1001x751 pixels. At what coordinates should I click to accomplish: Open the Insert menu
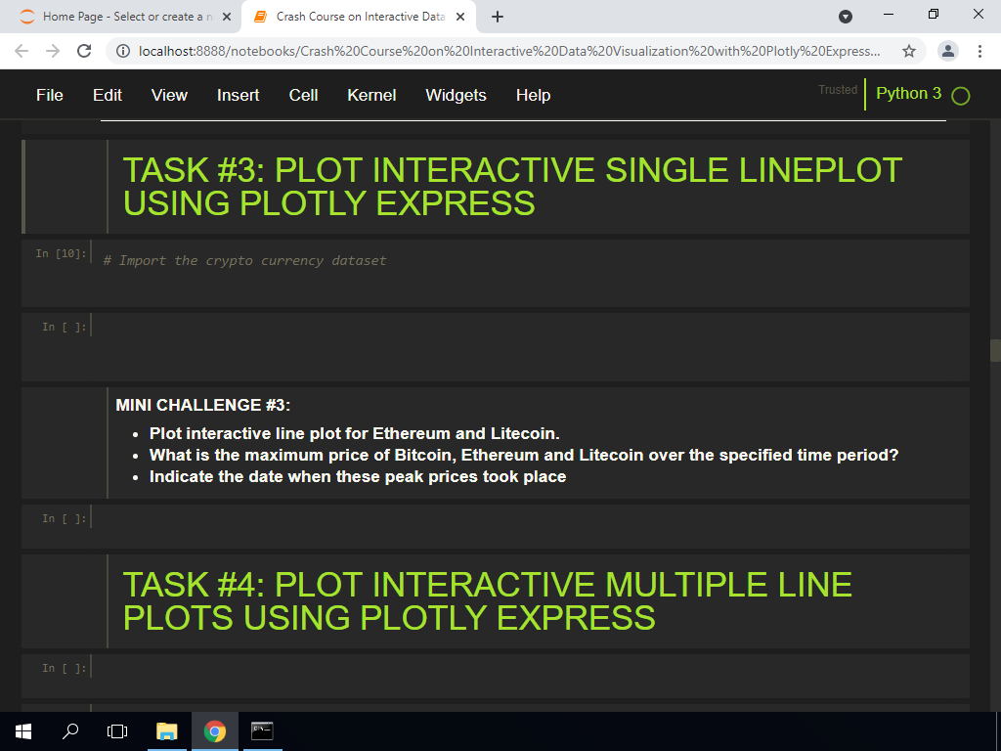pos(239,95)
